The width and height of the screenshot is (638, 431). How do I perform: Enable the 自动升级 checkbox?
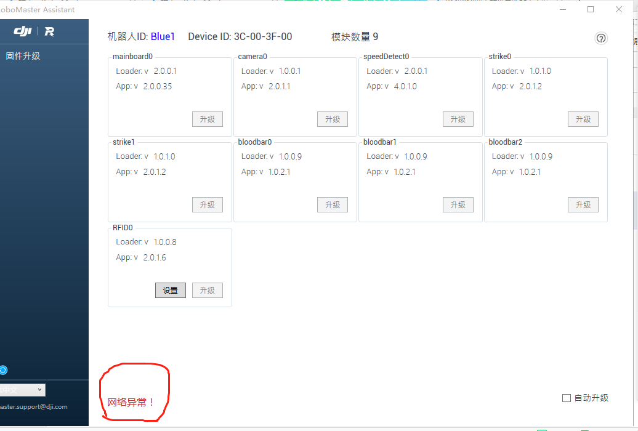[x=567, y=398]
